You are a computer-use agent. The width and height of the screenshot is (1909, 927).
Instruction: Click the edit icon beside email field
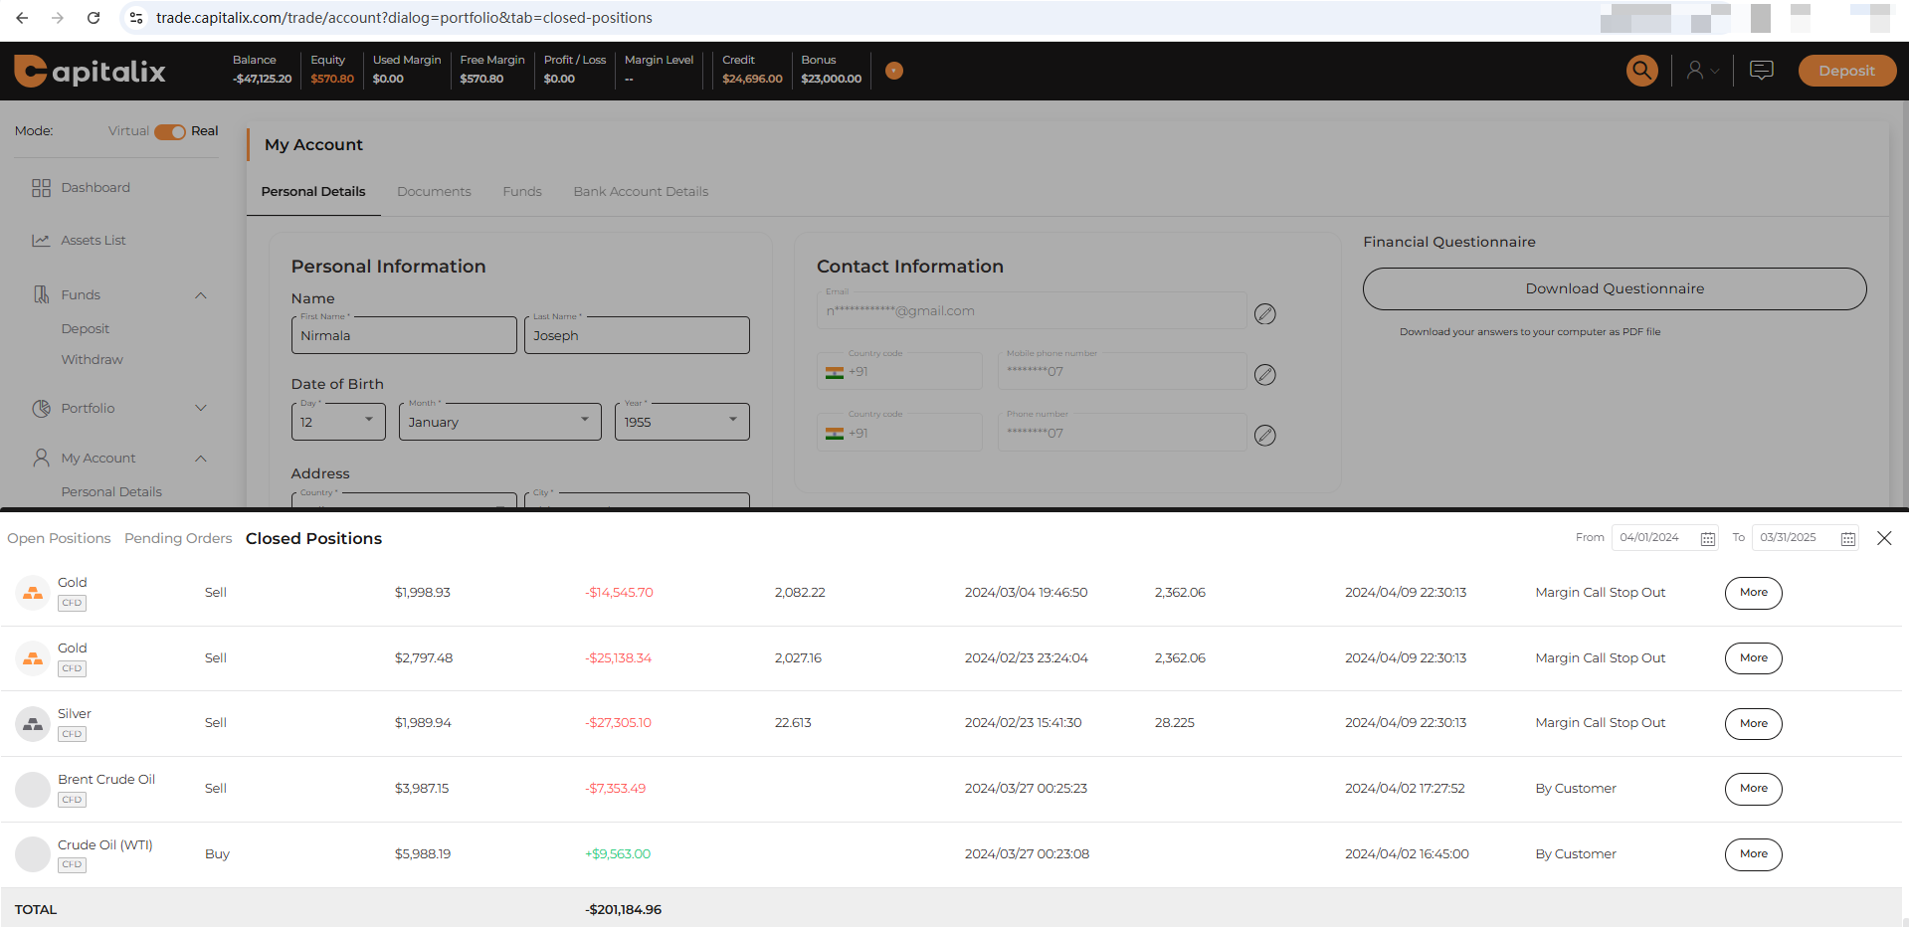(x=1264, y=314)
